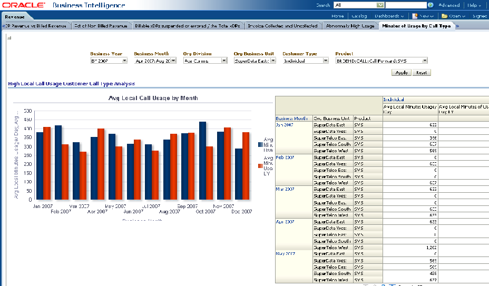Click the Jan 2007 row link
Screen dimensions: 489x286
point(285,125)
